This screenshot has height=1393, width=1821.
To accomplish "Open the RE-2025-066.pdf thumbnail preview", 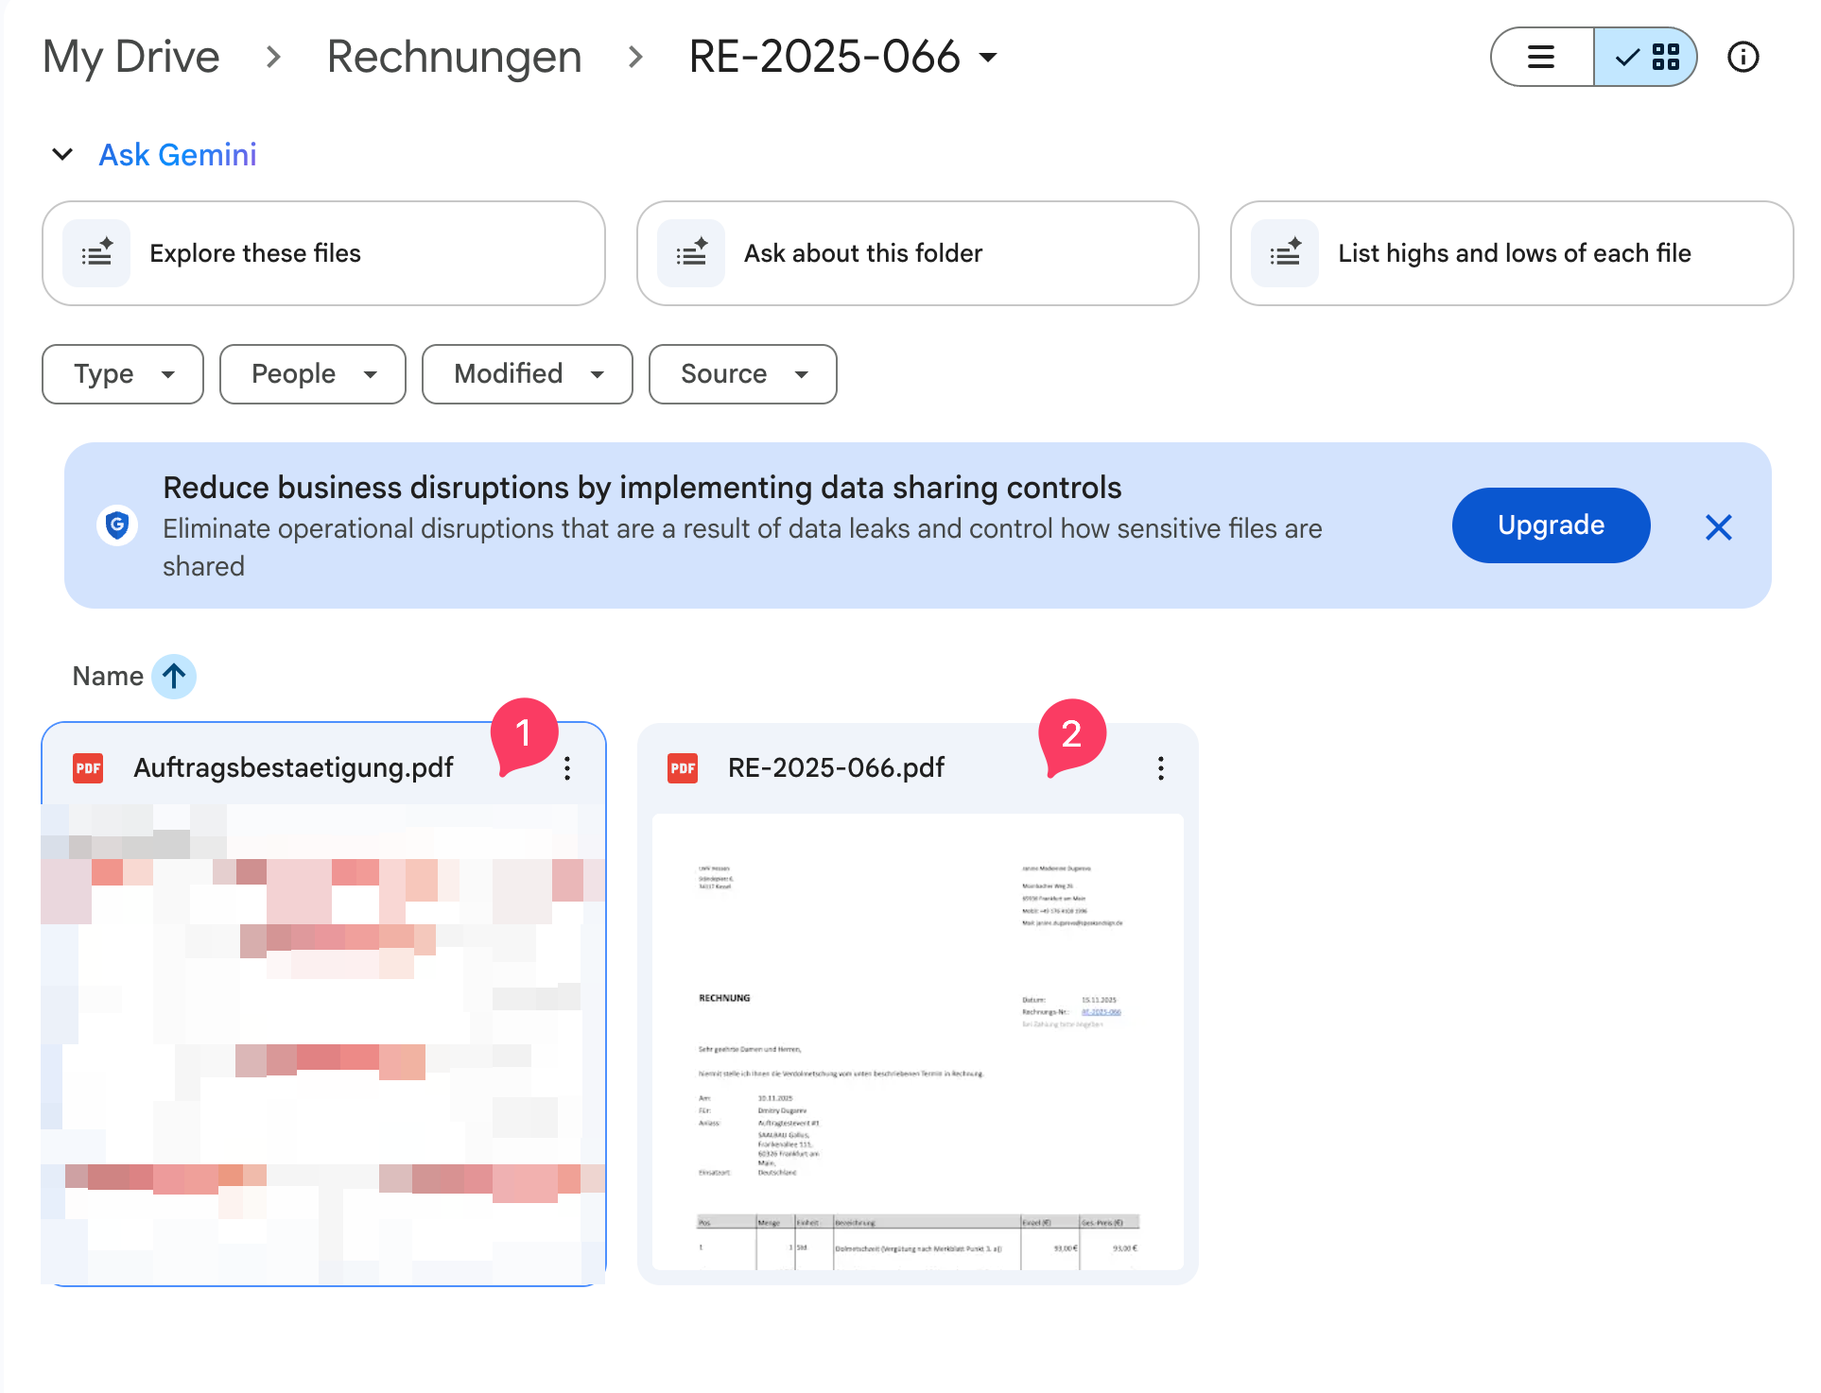I will coord(917,1040).
